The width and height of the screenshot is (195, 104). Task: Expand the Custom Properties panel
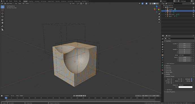tap(170, 92)
